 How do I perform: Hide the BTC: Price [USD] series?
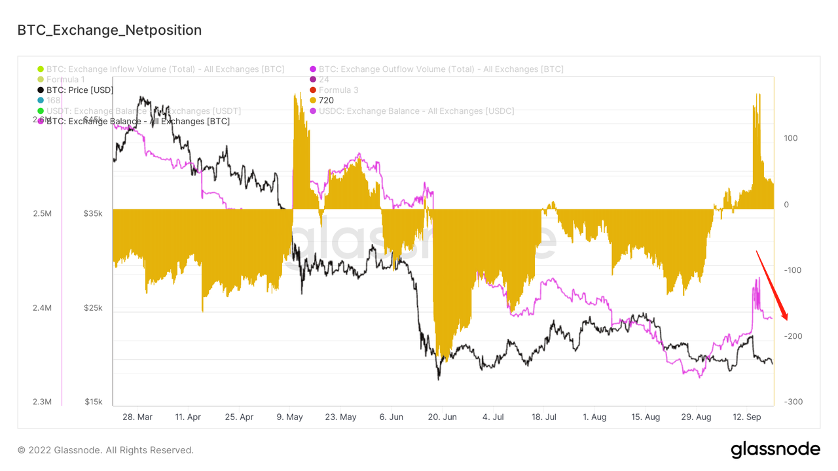coord(79,90)
